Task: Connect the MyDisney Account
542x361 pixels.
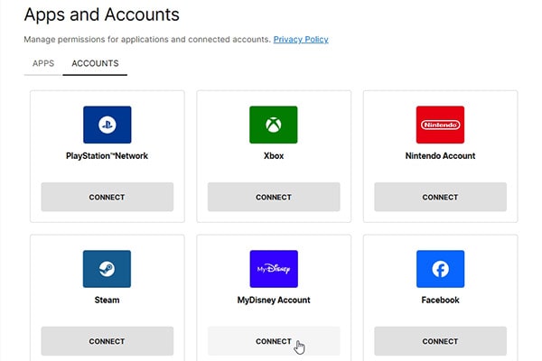Action: coord(274,341)
